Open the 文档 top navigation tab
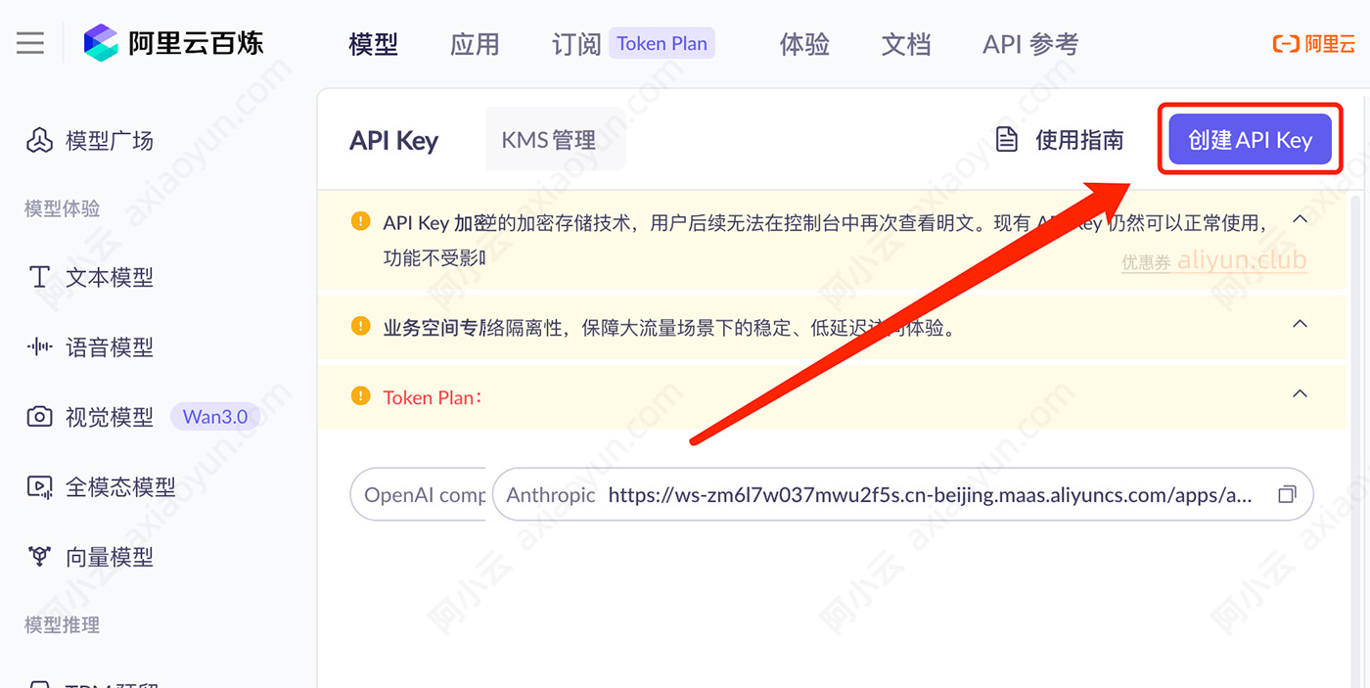 [x=906, y=44]
